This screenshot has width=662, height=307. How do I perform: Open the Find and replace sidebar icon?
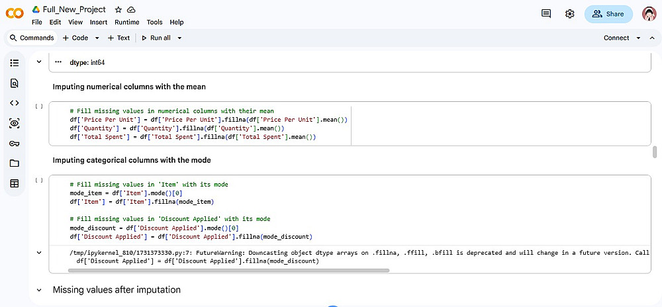click(15, 83)
